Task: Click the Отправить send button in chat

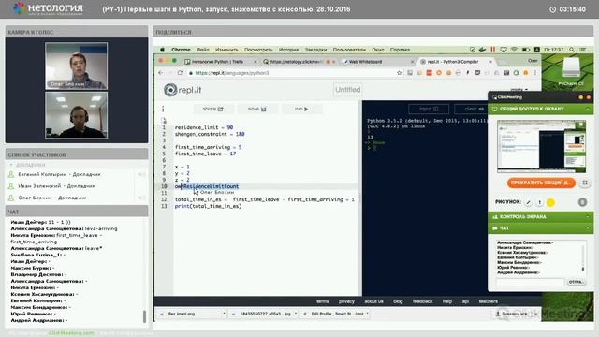Action: coord(577,282)
